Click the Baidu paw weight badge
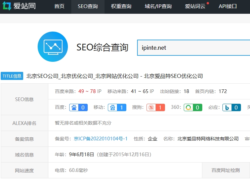Screen dimensions: 250x179 pos(79,107)
